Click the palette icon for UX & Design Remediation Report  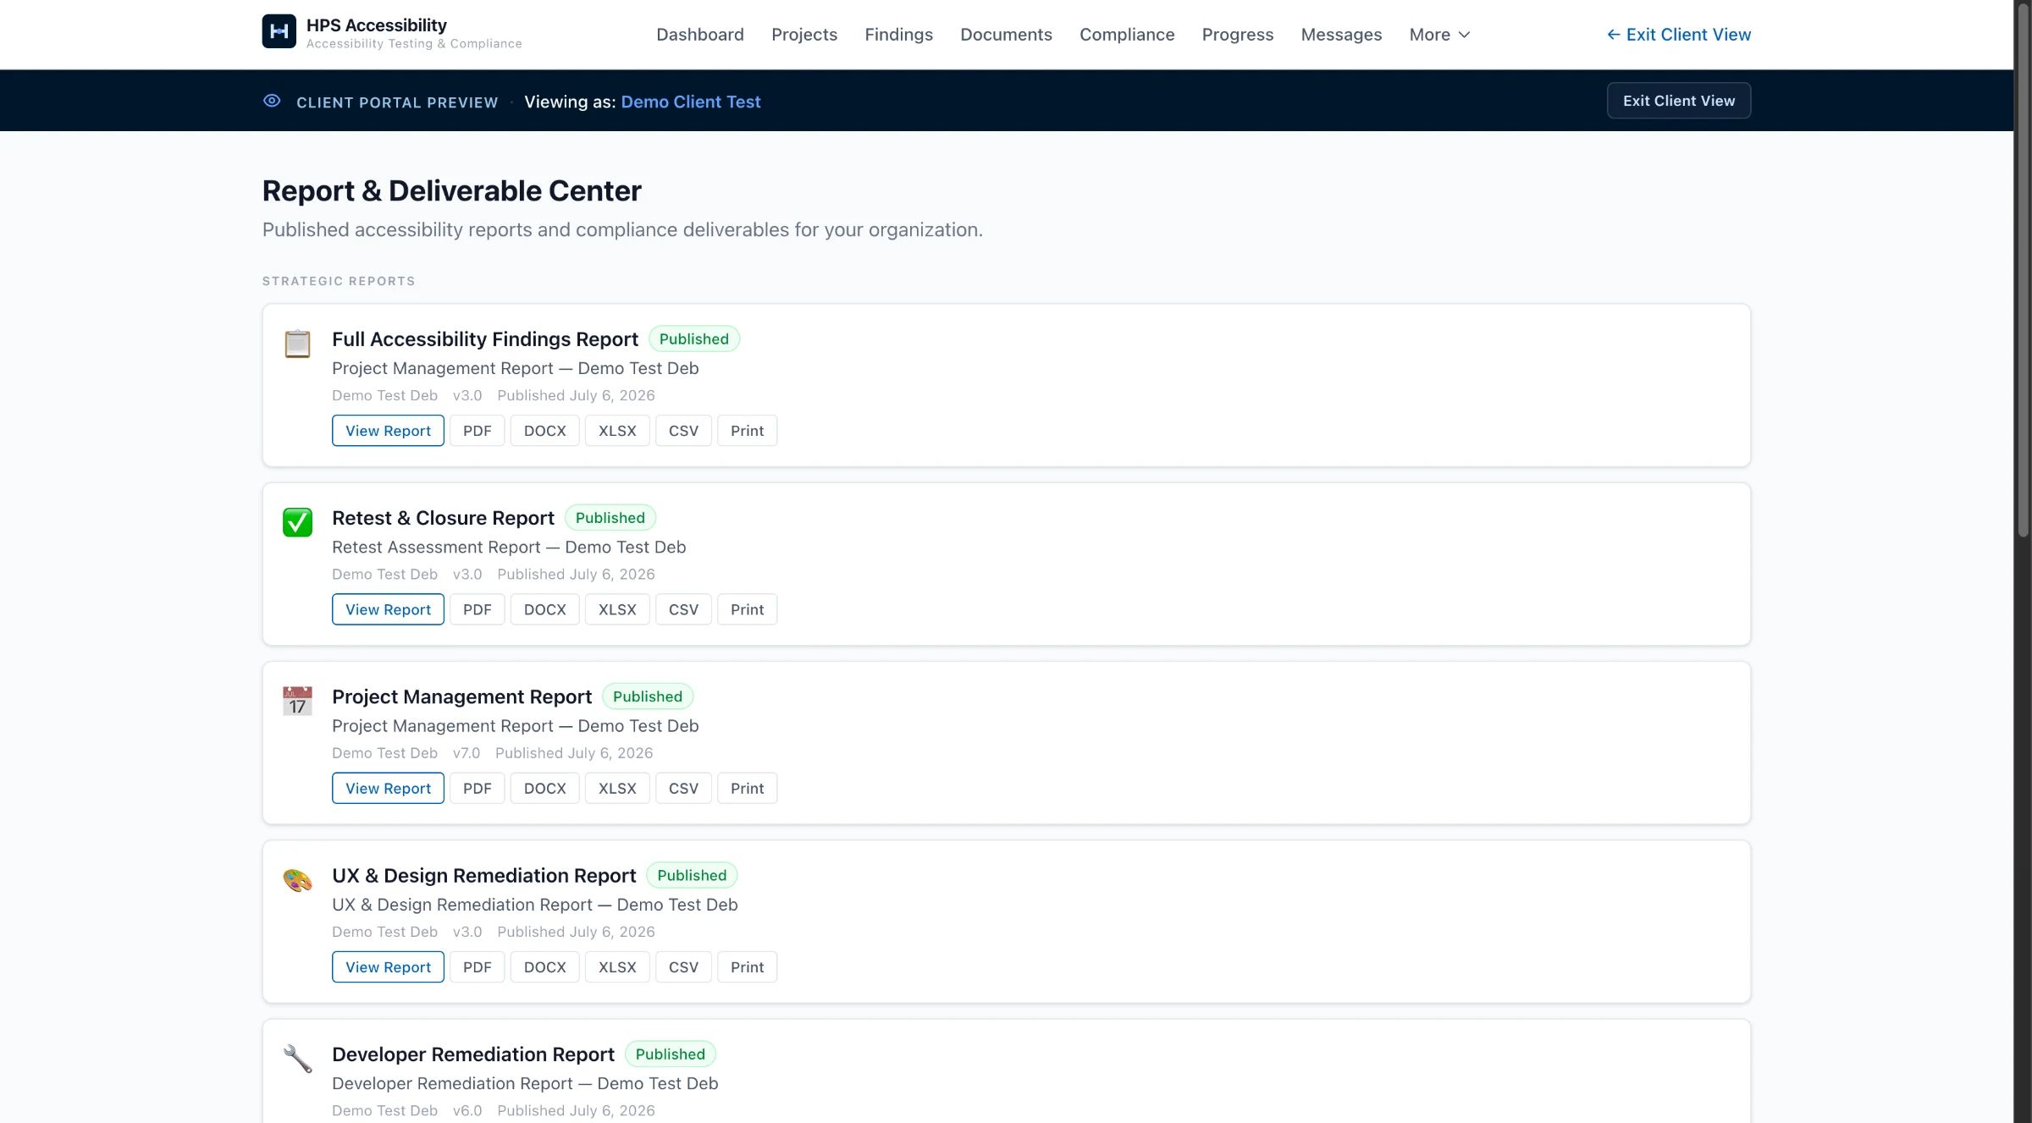[297, 880]
